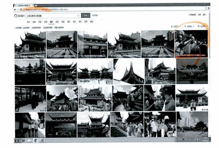This screenshot has width=219, height=148.
Task: Open the Windows Start orb on the taskbar
Action: coord(17,141)
